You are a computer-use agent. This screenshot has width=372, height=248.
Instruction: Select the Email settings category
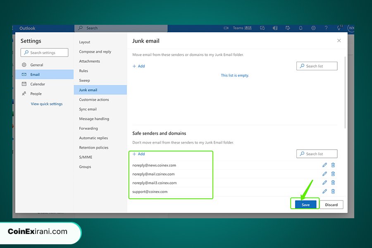(x=44, y=74)
